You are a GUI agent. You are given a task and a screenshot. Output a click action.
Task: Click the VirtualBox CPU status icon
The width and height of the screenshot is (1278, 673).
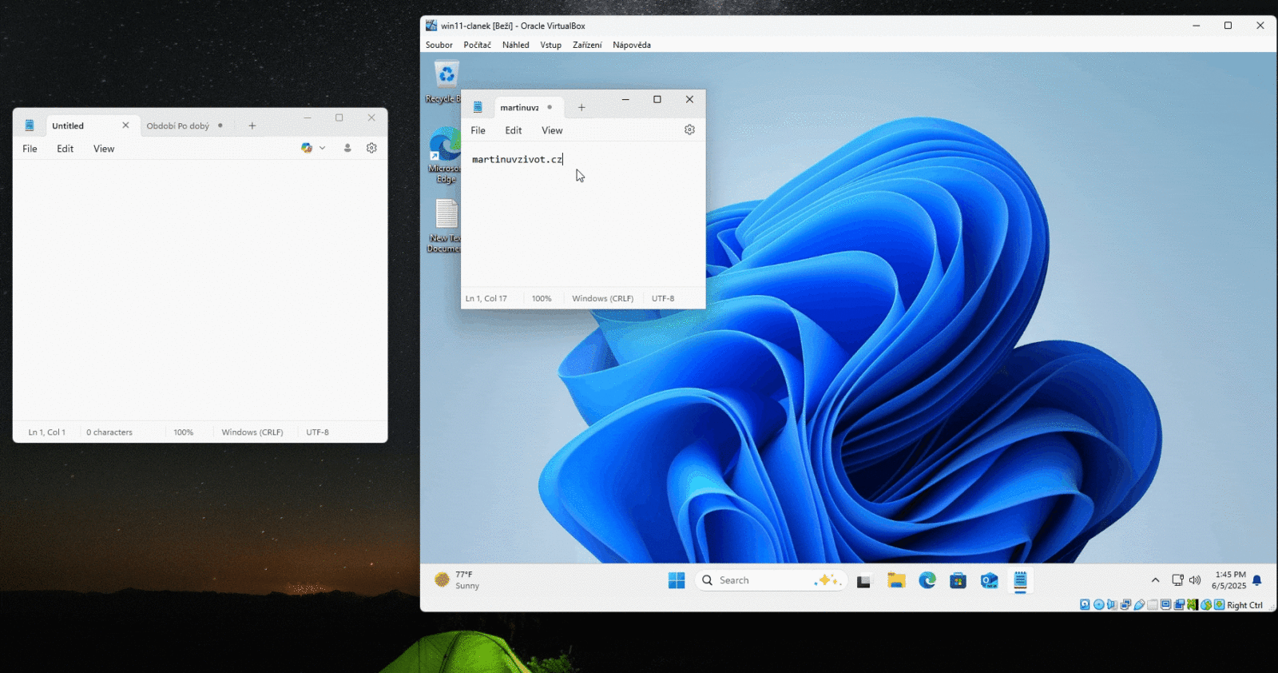[1193, 605]
